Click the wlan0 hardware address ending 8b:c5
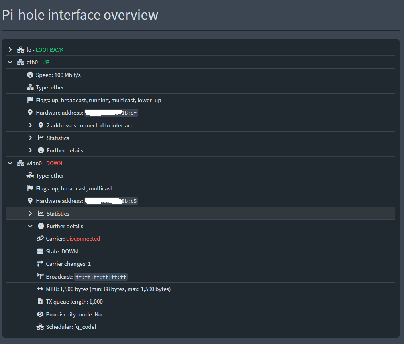Image resolution: width=404 pixels, height=344 pixels. point(111,201)
